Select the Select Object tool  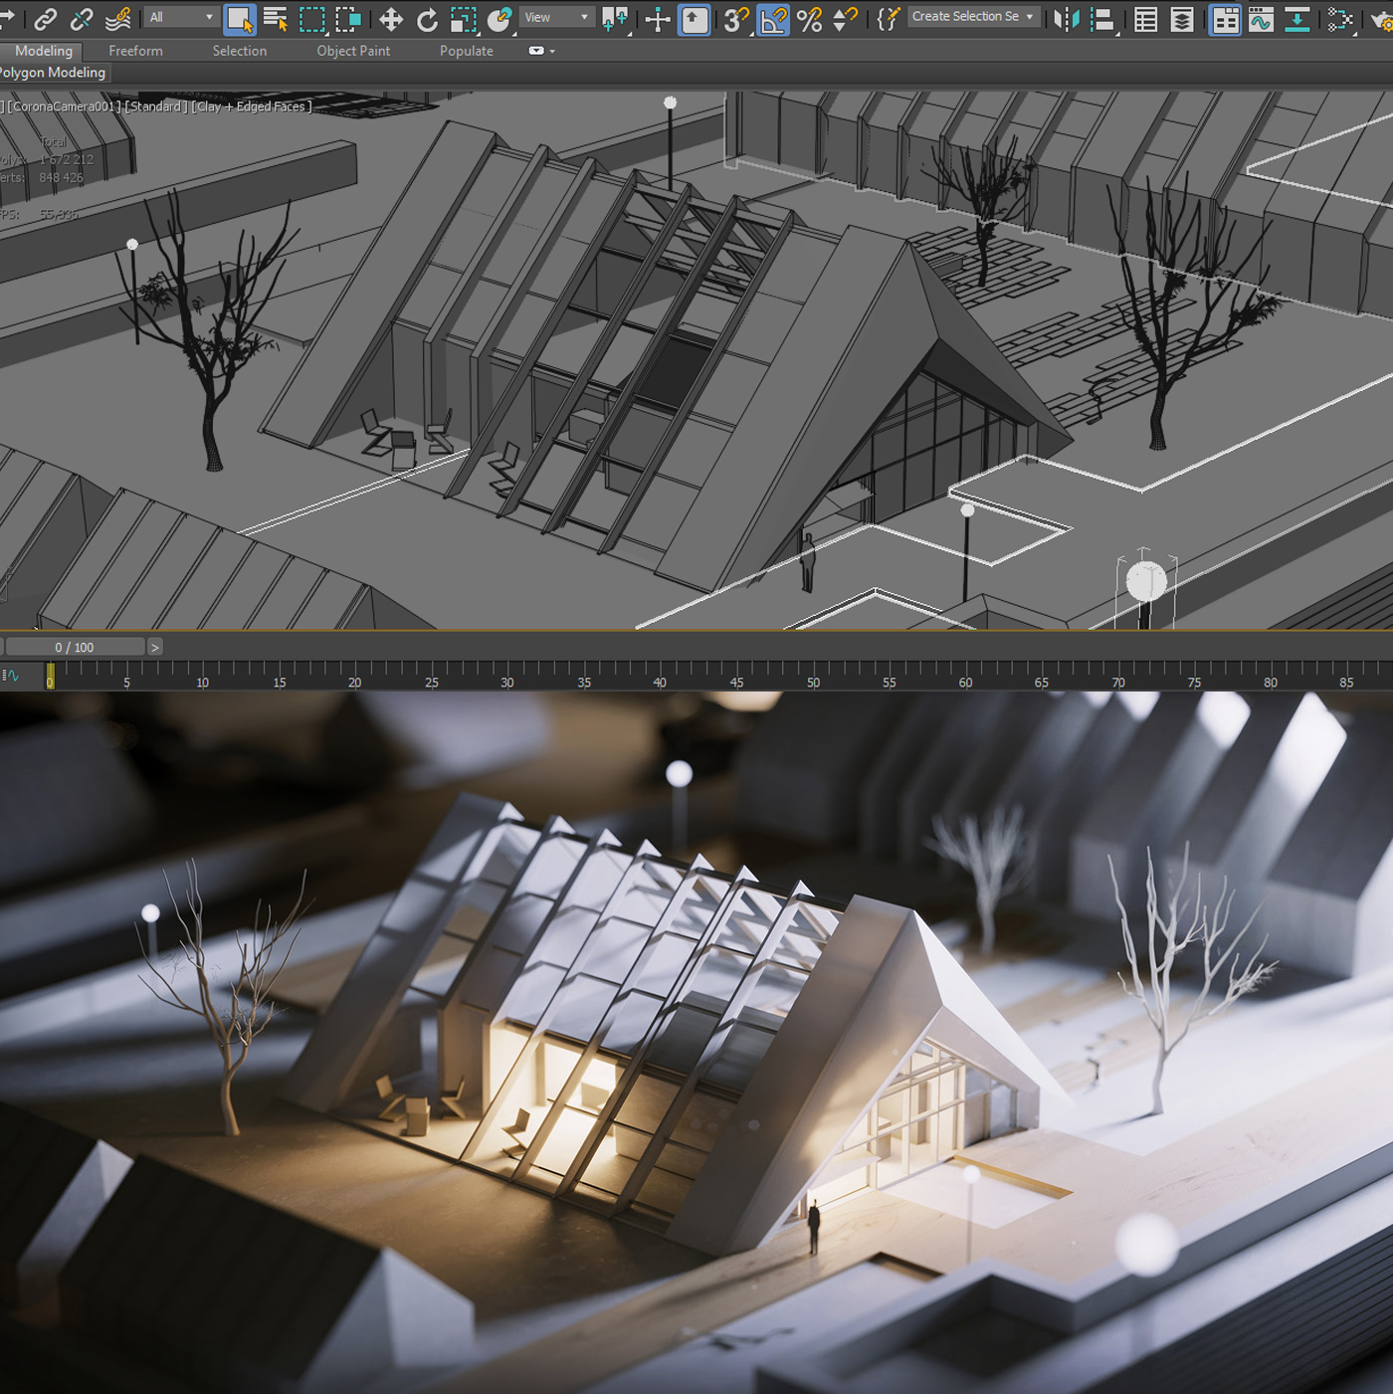point(239,19)
